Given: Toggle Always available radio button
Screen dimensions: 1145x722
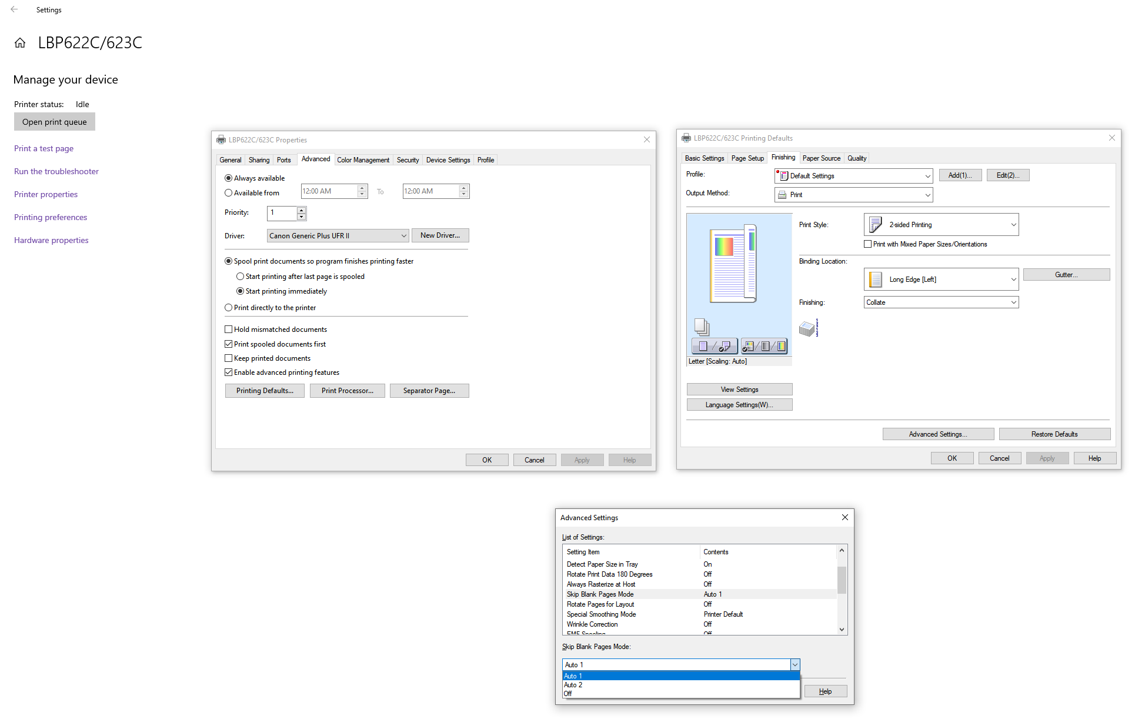Looking at the screenshot, I should click(x=229, y=178).
